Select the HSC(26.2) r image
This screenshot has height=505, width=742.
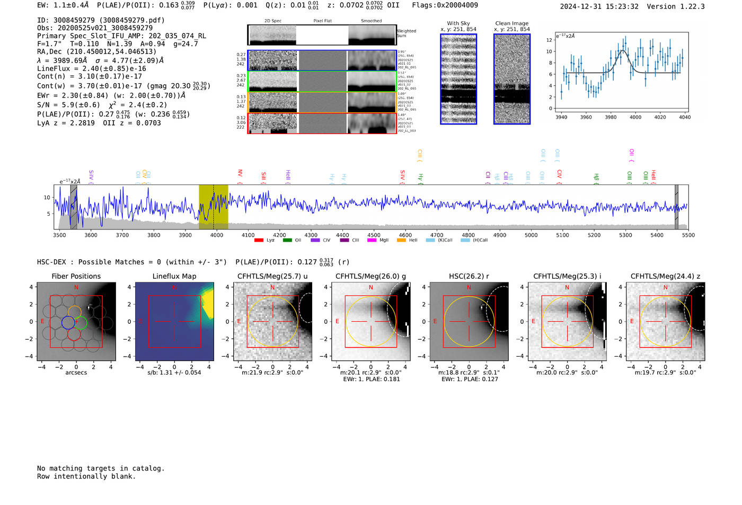[x=469, y=322]
